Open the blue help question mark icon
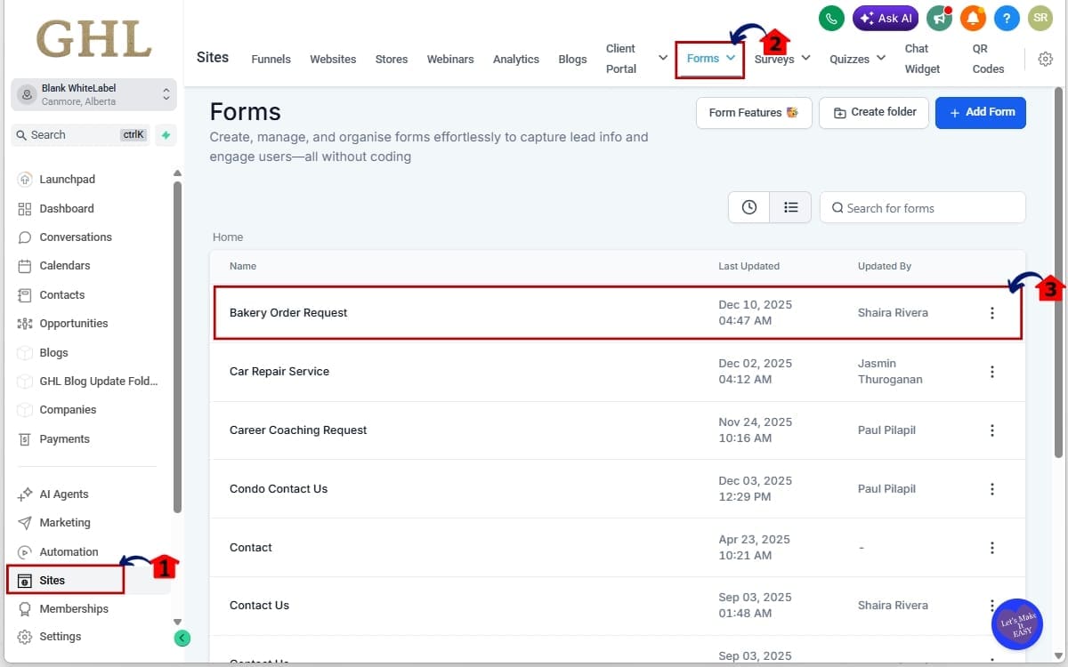1068x667 pixels. coord(1007,18)
